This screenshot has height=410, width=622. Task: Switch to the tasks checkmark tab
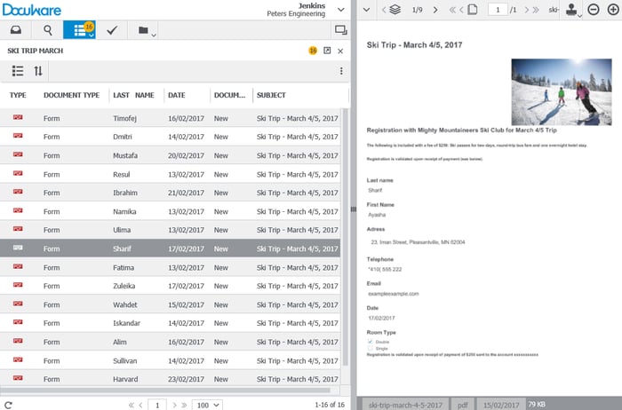pyautogui.click(x=112, y=30)
